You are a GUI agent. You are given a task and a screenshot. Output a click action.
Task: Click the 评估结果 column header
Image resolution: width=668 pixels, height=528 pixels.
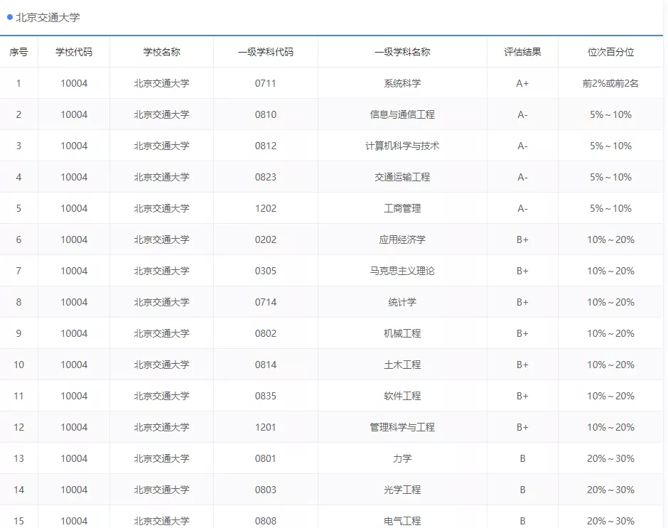tap(522, 51)
